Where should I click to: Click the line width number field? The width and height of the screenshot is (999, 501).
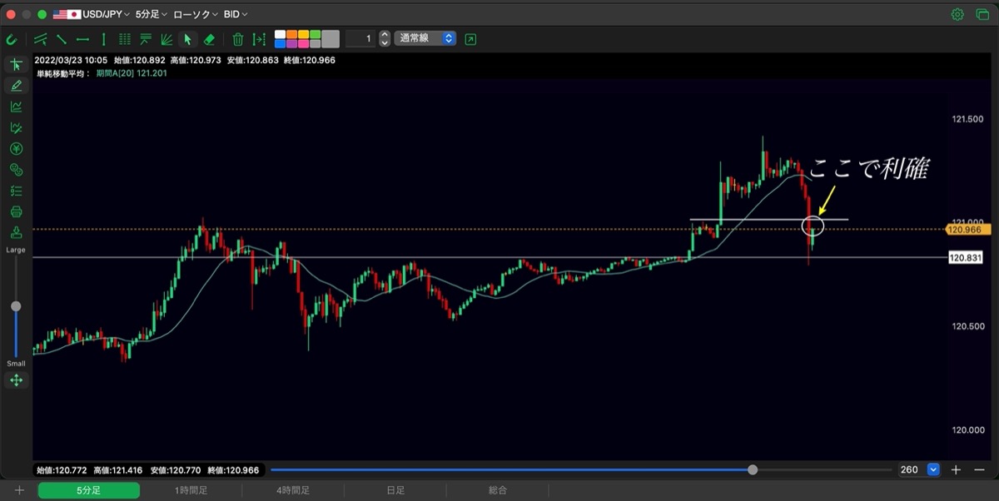coord(360,38)
